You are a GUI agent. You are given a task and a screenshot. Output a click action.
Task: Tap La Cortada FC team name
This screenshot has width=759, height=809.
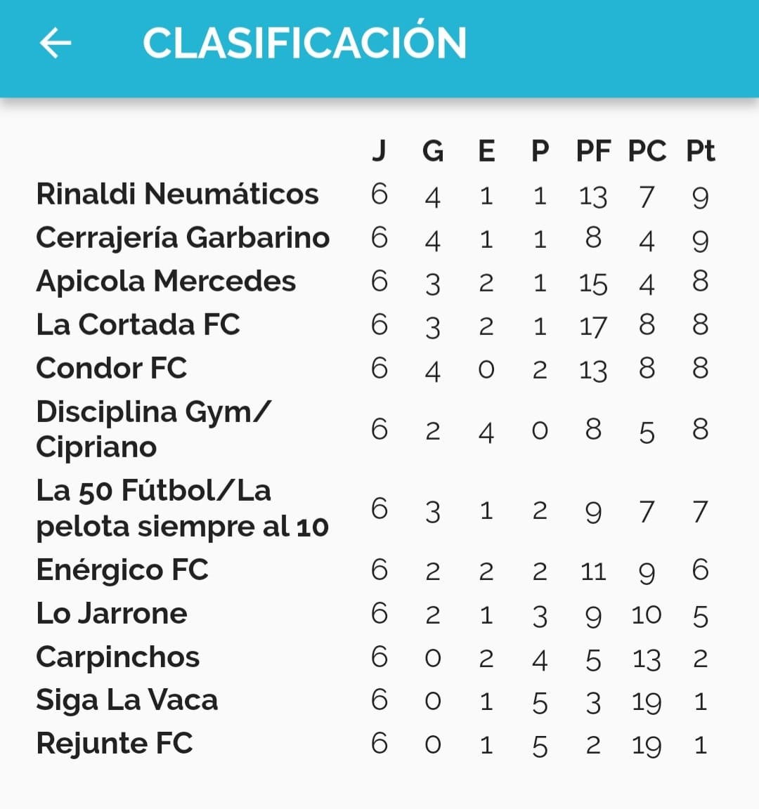tap(138, 325)
